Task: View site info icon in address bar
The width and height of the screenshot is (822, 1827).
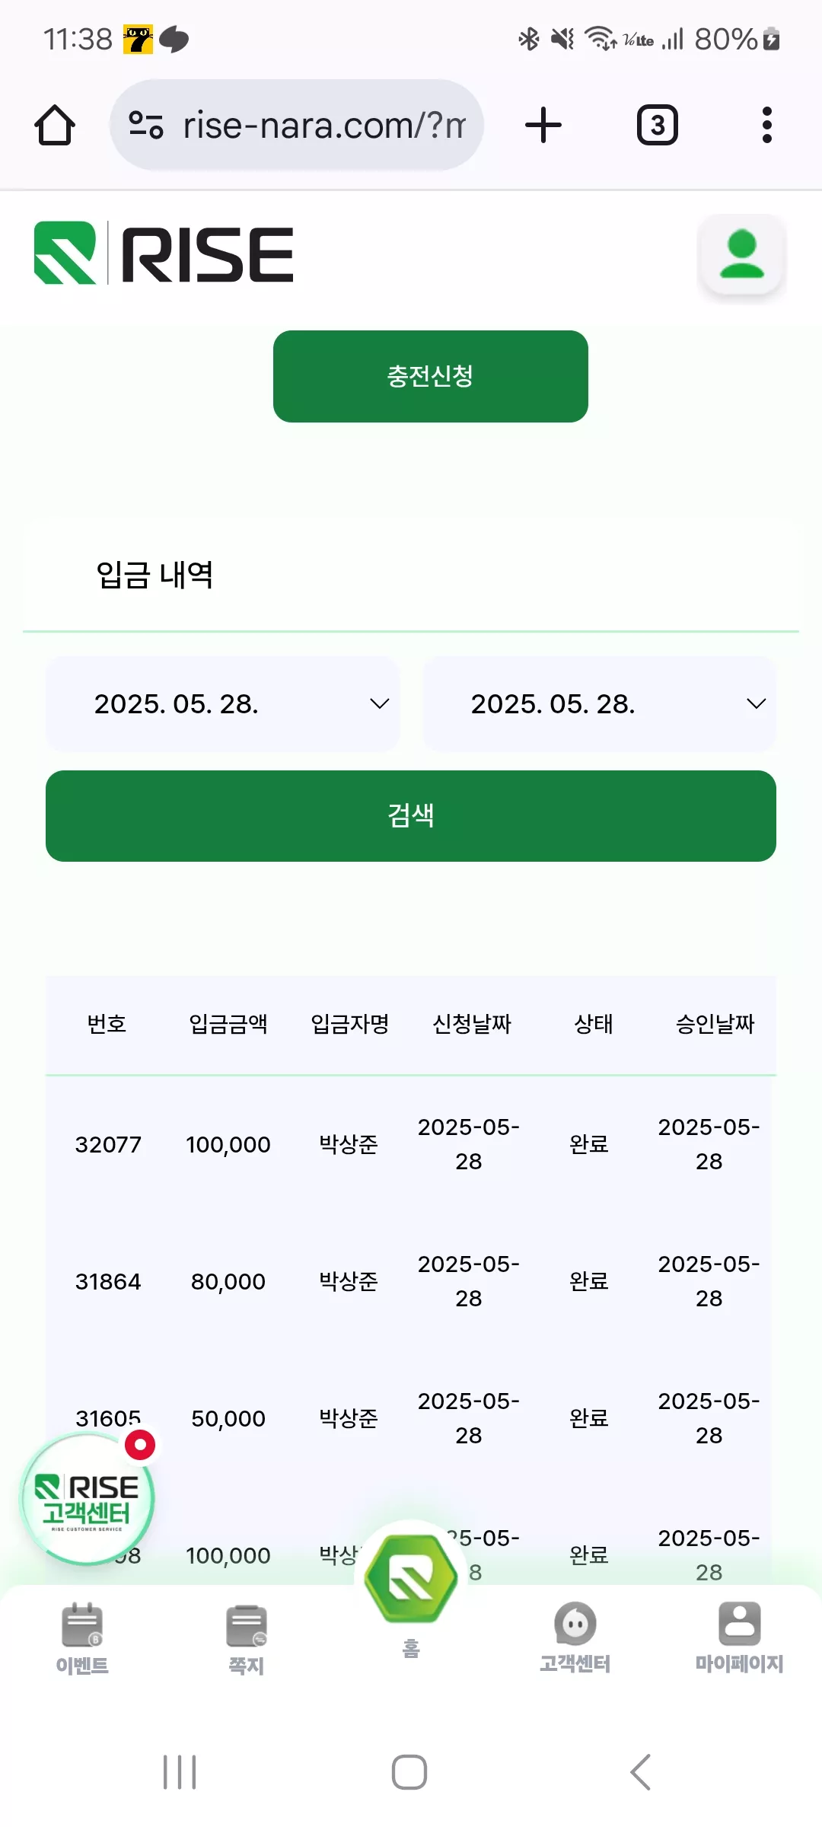Action: 146,125
